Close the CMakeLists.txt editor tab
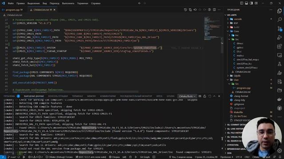 point(54,10)
